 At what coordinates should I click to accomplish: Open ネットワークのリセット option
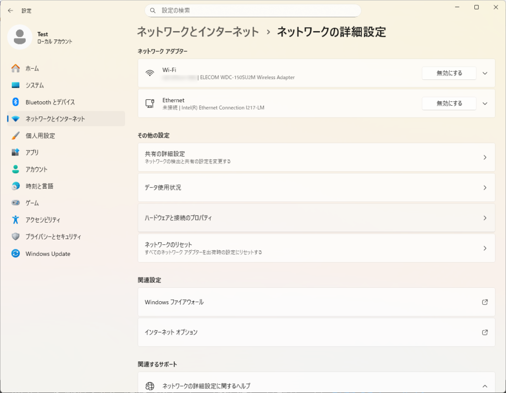point(316,248)
